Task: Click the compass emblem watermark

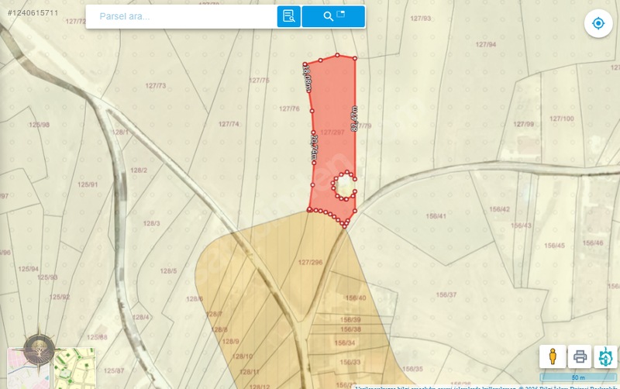Action: coord(36,349)
